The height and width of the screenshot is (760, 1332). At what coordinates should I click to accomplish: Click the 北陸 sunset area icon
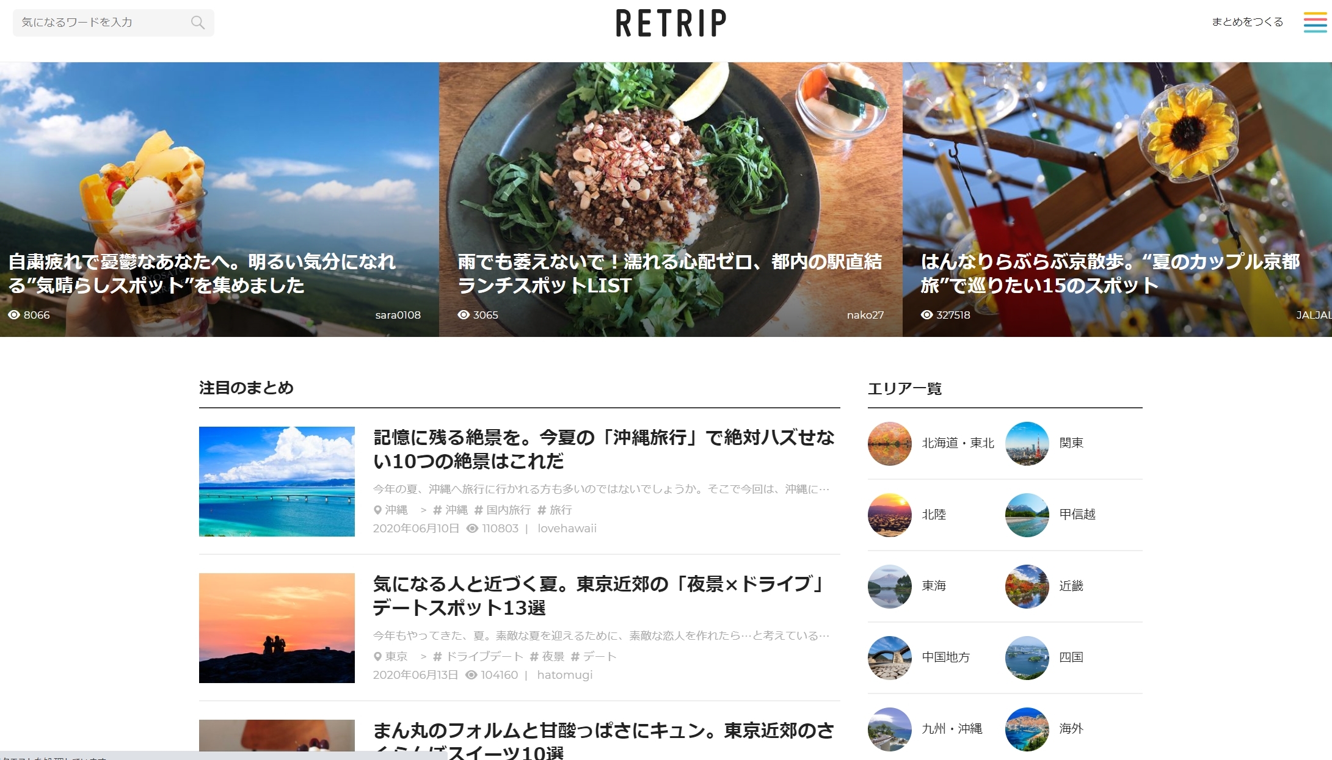coord(889,515)
